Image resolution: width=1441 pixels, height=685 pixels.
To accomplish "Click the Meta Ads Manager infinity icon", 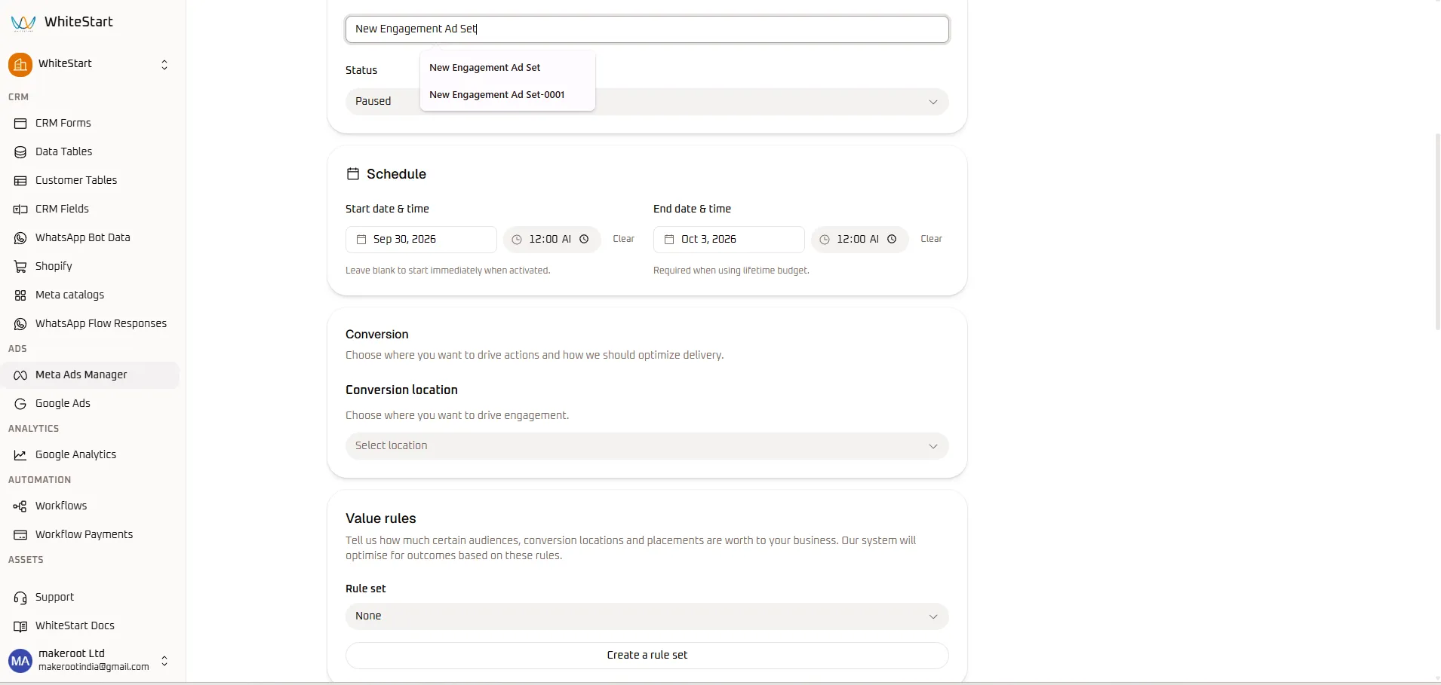I will coord(20,375).
